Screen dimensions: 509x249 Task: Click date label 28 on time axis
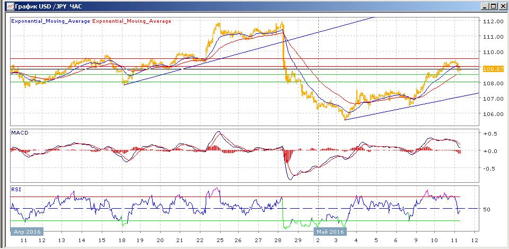[278, 241]
